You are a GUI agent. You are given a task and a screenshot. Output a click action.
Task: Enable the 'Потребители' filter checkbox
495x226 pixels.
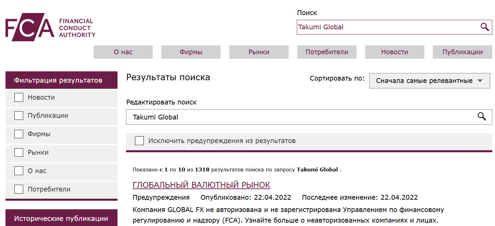point(18,189)
